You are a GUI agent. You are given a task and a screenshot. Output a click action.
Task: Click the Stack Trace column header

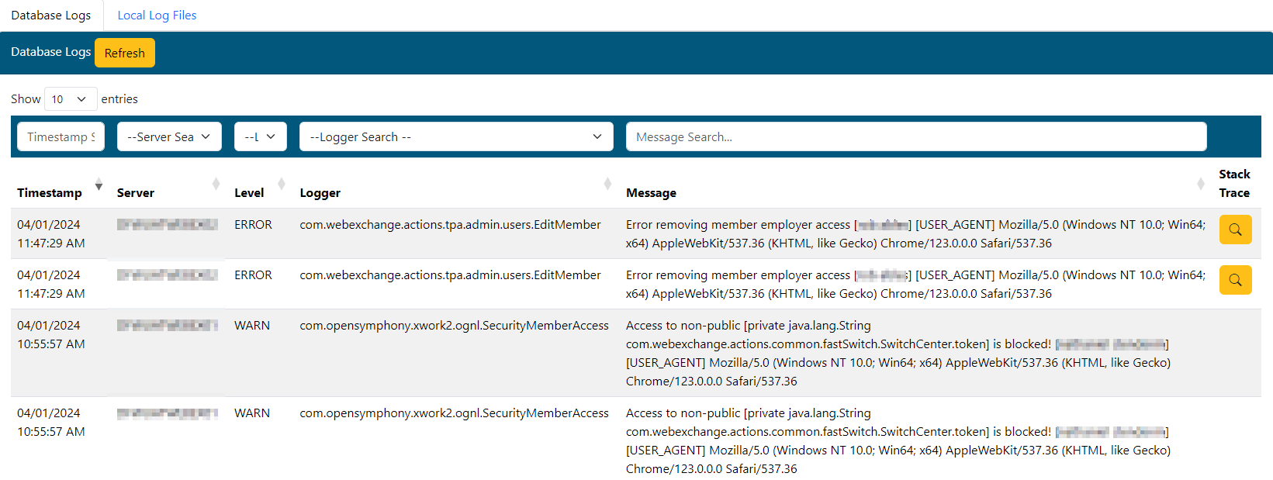point(1233,184)
